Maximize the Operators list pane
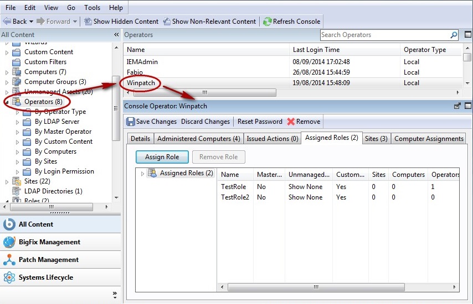The height and width of the screenshot is (304, 473). (468, 35)
